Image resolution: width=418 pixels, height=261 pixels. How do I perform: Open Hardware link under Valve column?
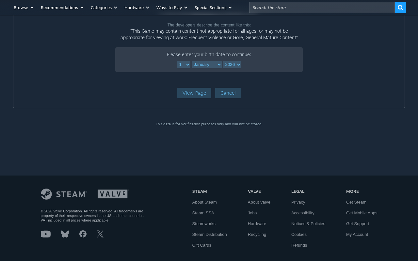tap(257, 224)
